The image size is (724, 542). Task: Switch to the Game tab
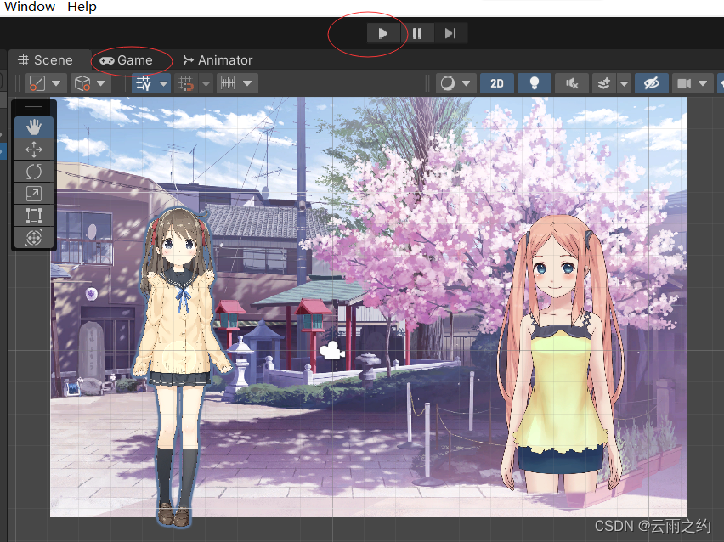(x=127, y=60)
